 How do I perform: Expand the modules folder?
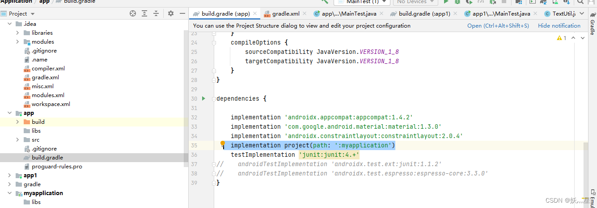coord(17,41)
